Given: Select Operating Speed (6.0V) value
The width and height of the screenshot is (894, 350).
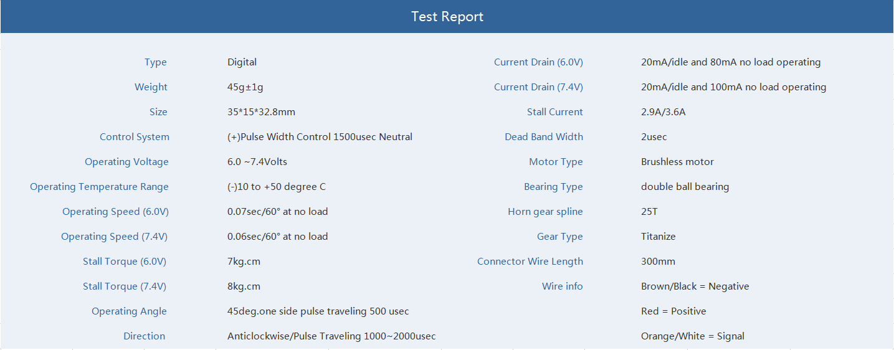Looking at the screenshot, I should pyautogui.click(x=278, y=212).
